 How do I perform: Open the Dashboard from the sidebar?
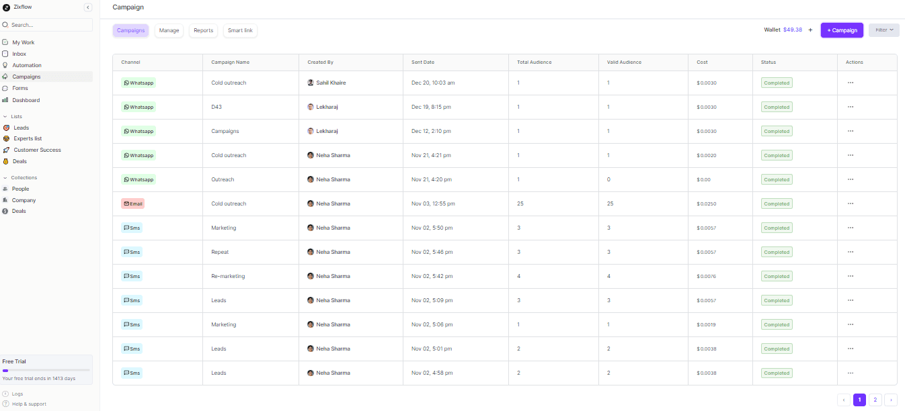(x=26, y=99)
